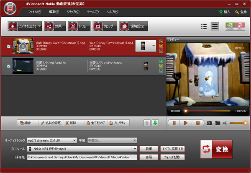Open the クロップ (Crop) tool

pyautogui.click(x=105, y=26)
